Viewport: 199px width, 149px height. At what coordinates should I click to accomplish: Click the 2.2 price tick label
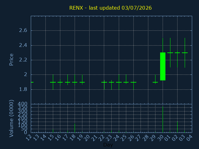pyautogui.click(x=23, y=60)
